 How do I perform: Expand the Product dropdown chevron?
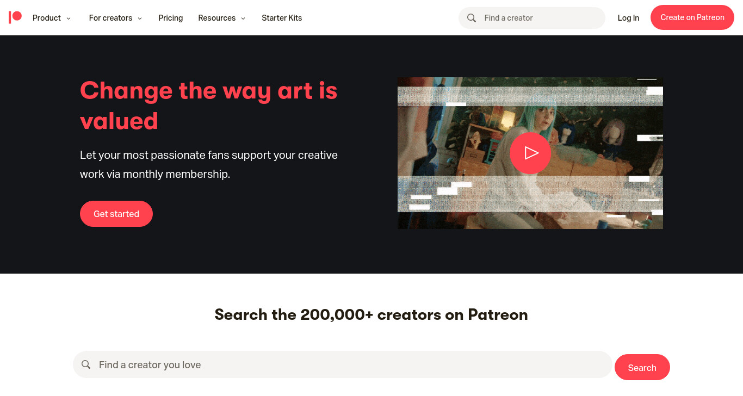click(69, 18)
